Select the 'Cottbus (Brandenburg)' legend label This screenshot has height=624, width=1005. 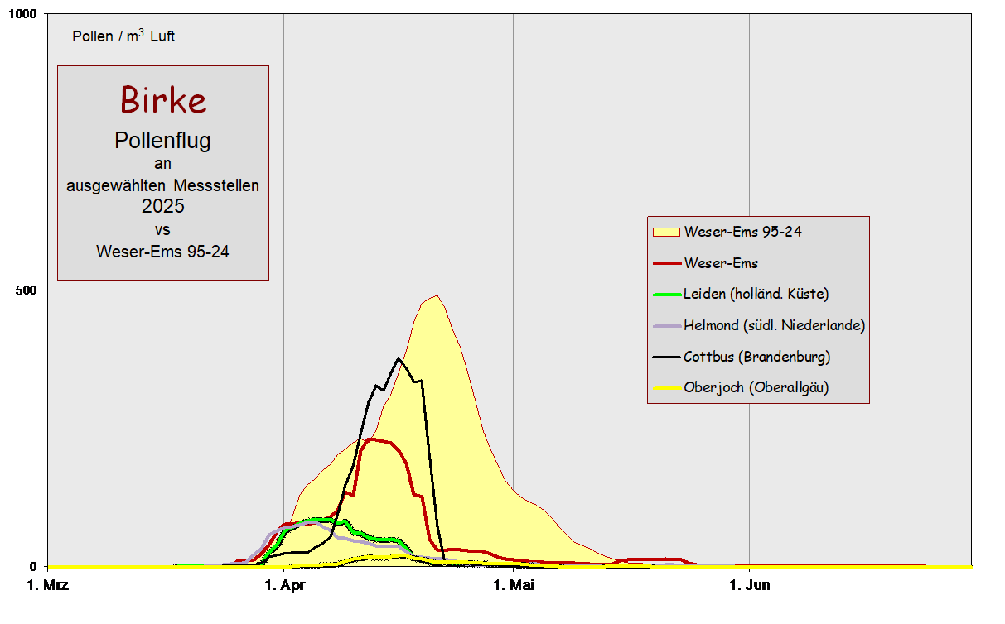point(756,357)
